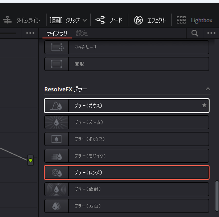This screenshot has height=217, width=219.
Task: Click the radial blur effect icon
Action: (x=56, y=189)
